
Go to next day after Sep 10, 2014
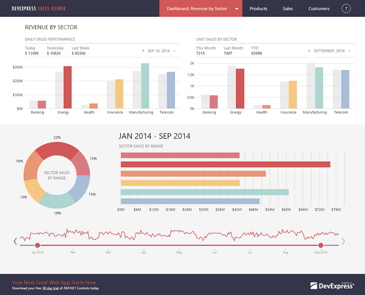tap(174, 51)
